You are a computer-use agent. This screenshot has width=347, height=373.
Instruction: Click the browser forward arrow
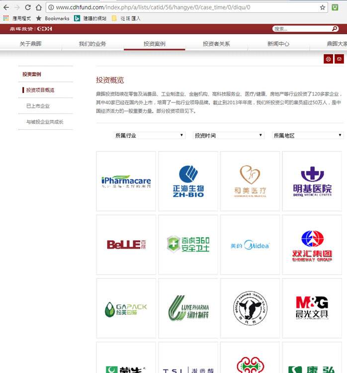tap(17, 7)
